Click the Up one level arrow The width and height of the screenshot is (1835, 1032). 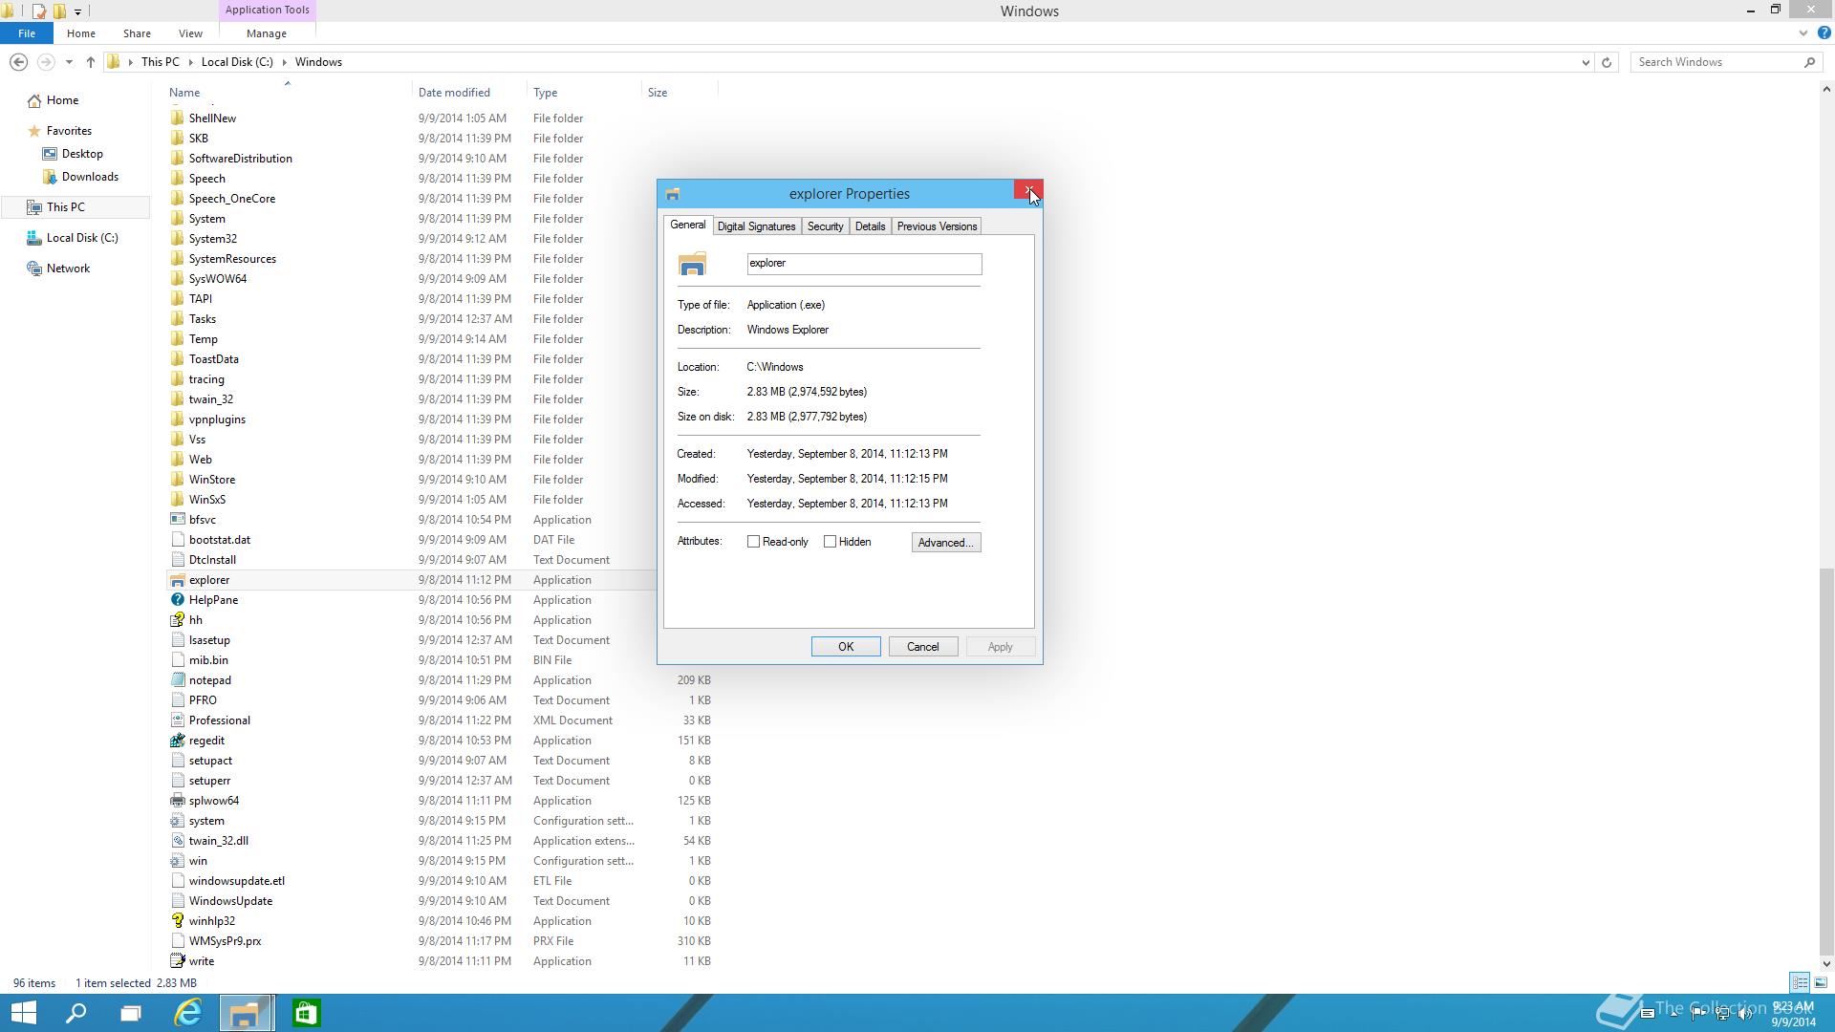click(x=91, y=62)
